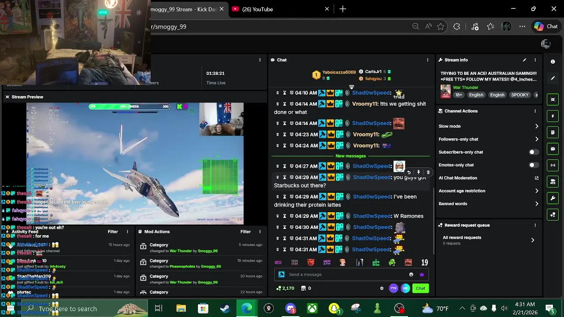The width and height of the screenshot is (564, 317).
Task: Open a new browser tab
Action: [343, 9]
